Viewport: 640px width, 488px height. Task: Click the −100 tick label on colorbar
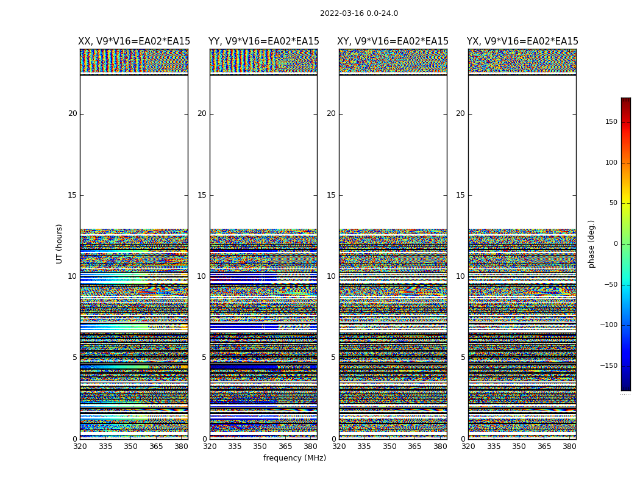click(x=608, y=325)
